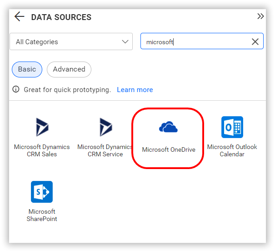Collapse panel with double chevron icon
Screen dimensions: 275x252
(x=260, y=16)
